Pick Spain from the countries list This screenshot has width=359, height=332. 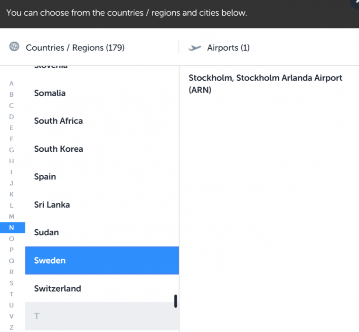coord(45,177)
